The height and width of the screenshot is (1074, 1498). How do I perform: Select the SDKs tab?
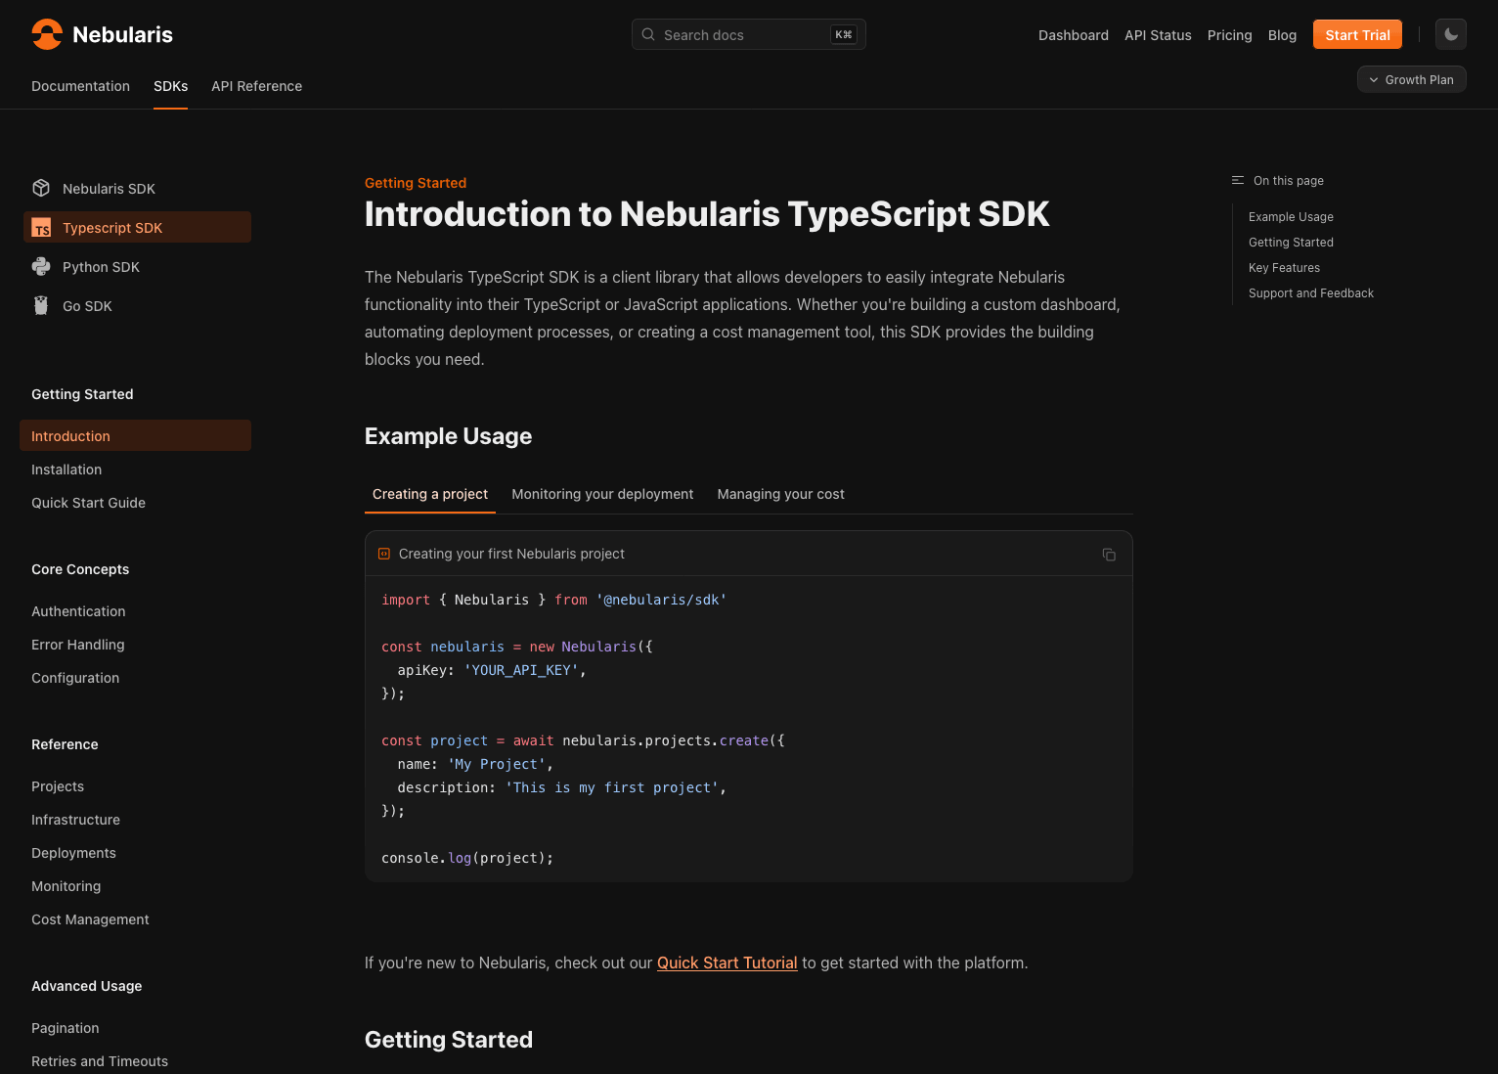[x=170, y=86]
